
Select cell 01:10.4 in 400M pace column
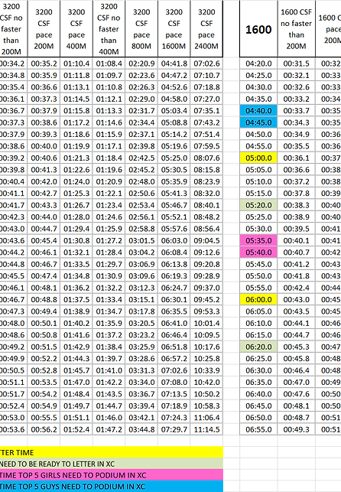pyautogui.click(x=76, y=64)
